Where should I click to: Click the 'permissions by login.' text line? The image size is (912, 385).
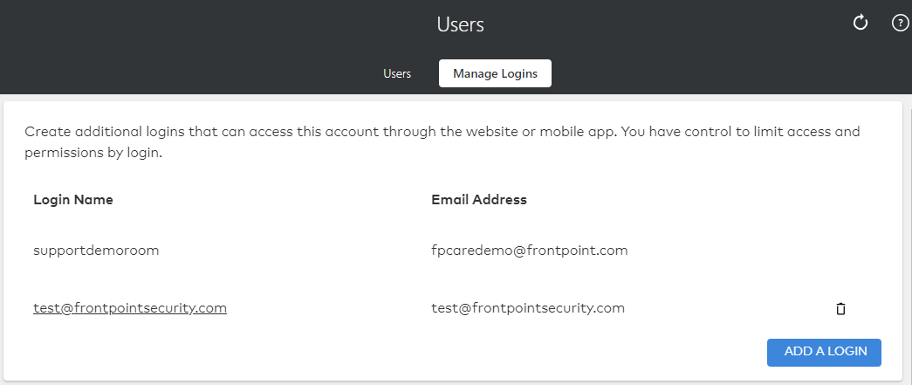93,155
